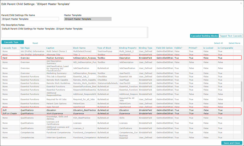Select the Additional Responsibilities caption cell

pos(54,94)
